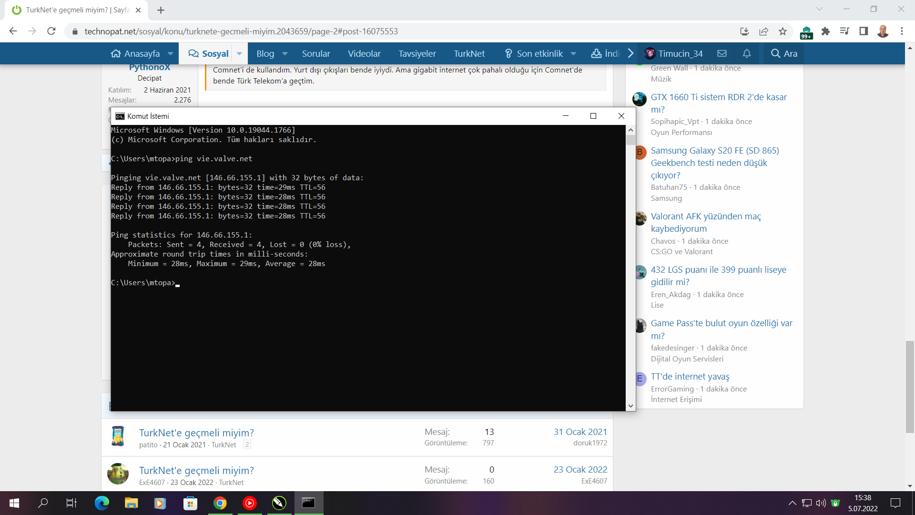Click the browser address bar URL
Image resolution: width=915 pixels, height=515 pixels.
coord(241,31)
